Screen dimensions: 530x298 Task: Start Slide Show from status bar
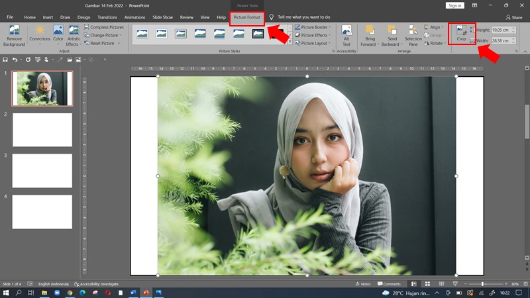(455, 284)
